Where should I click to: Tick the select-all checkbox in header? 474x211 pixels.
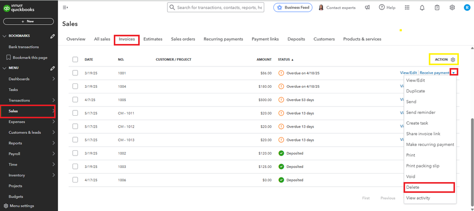(x=75, y=60)
